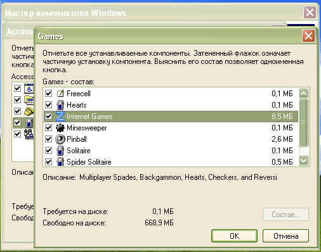The width and height of the screenshot is (321, 252).
Task: Close the Мастер компонентов Windows window
Action: click(x=310, y=13)
